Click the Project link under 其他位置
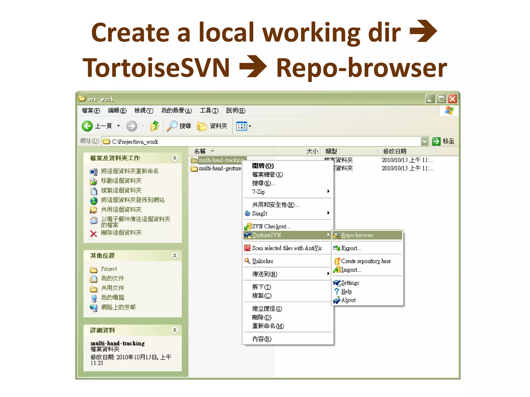 pyautogui.click(x=109, y=269)
